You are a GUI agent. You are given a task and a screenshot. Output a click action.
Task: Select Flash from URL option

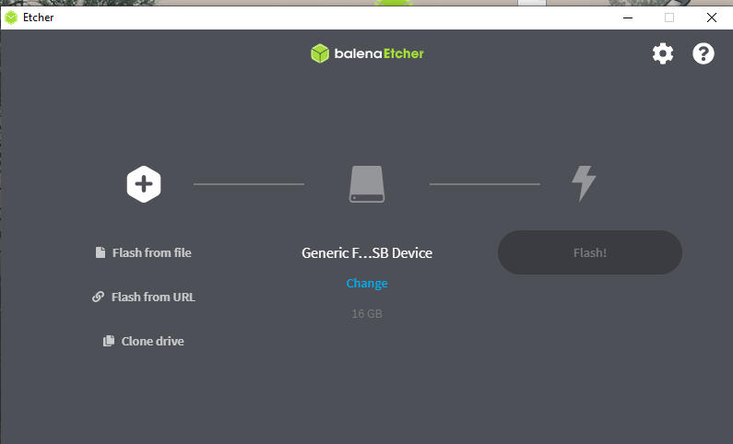tap(153, 297)
